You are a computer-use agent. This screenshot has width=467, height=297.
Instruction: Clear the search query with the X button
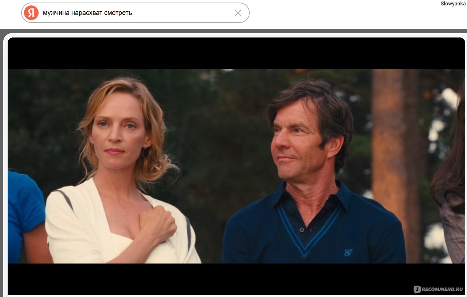click(x=238, y=13)
